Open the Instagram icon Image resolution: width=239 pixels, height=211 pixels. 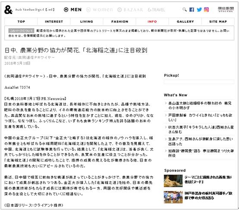206,10
